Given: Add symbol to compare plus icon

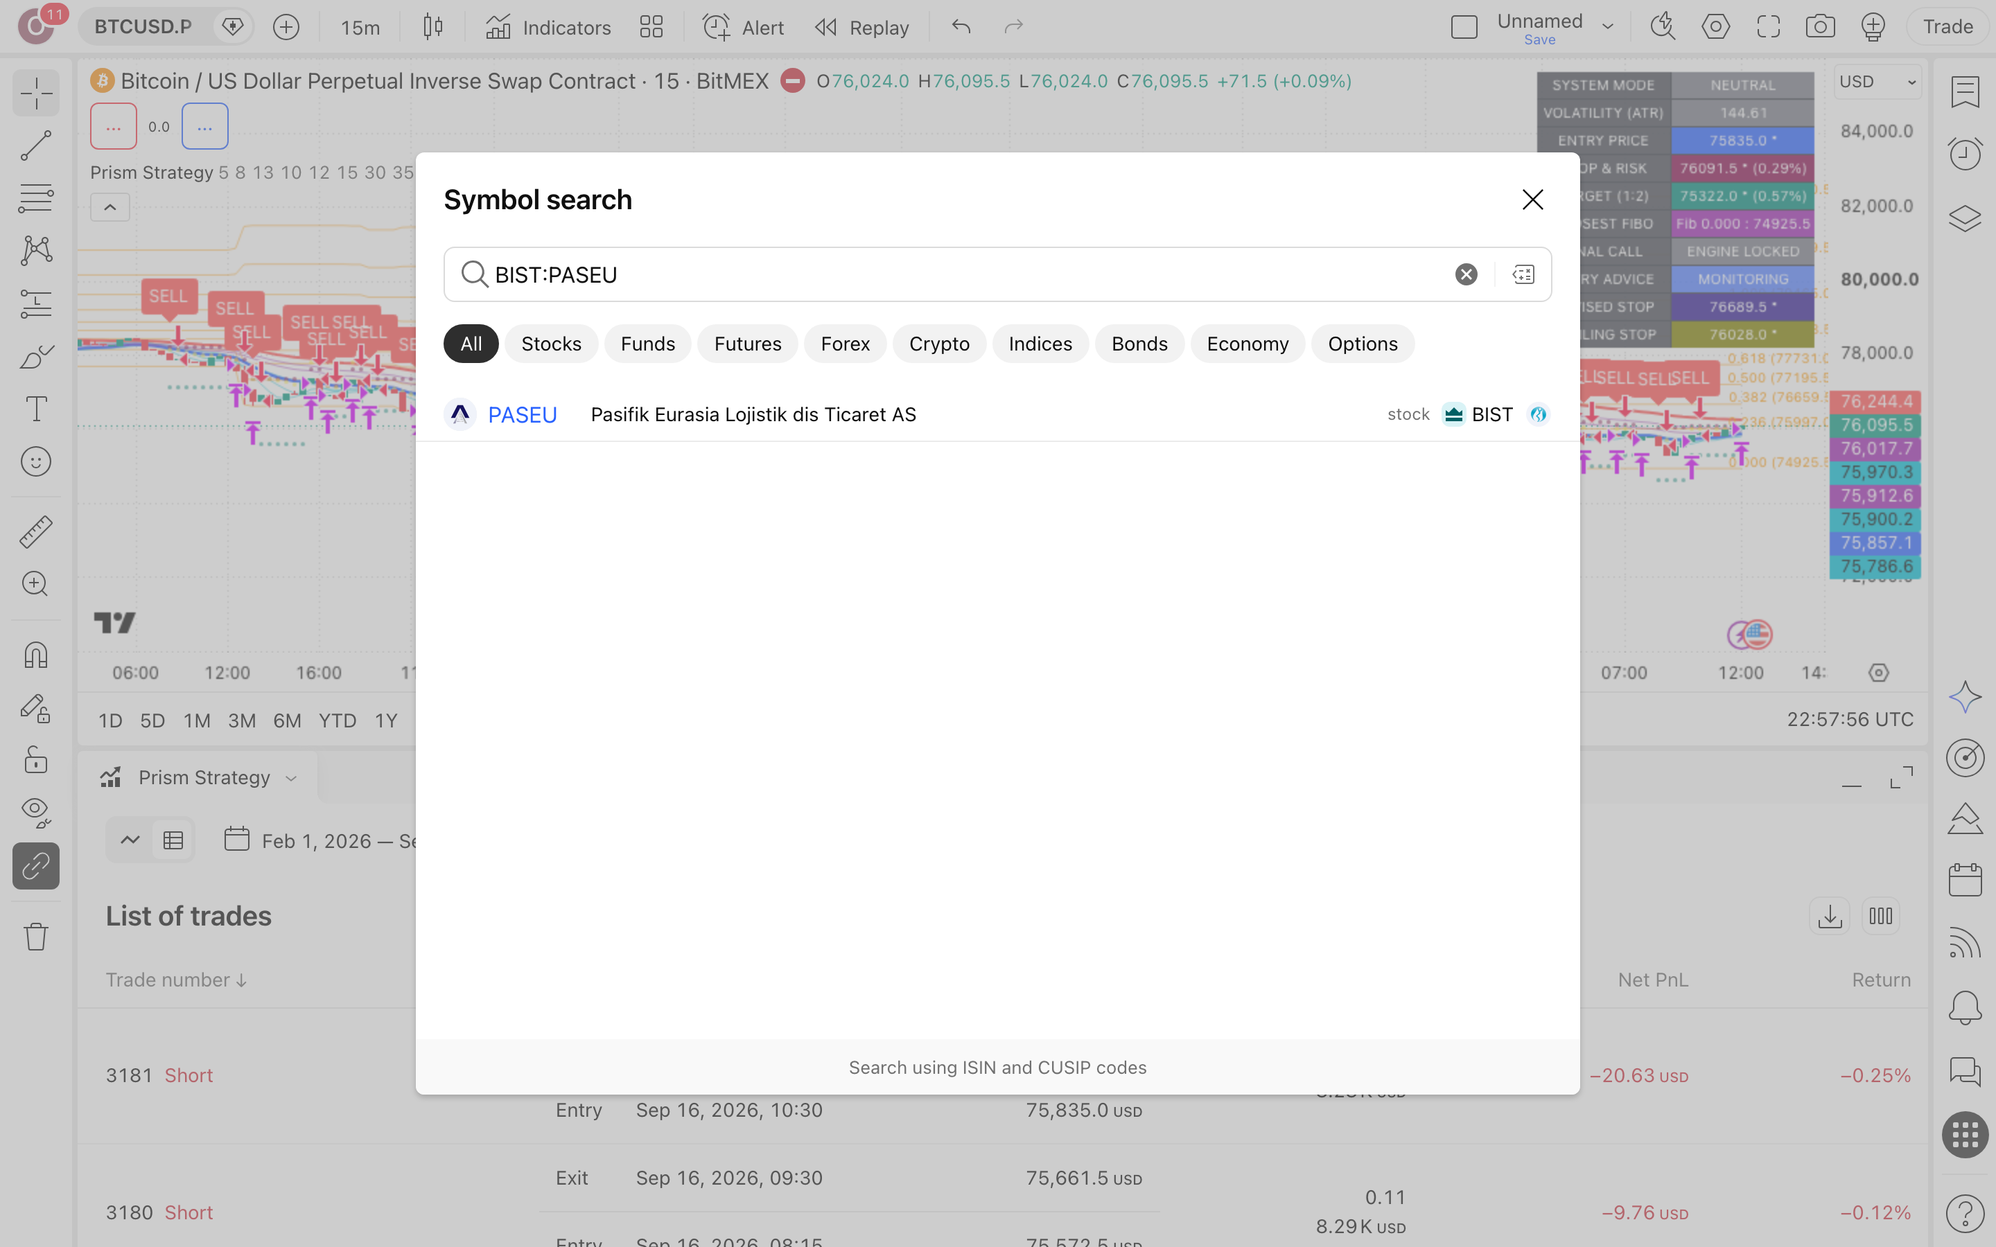Looking at the screenshot, I should pyautogui.click(x=286, y=27).
